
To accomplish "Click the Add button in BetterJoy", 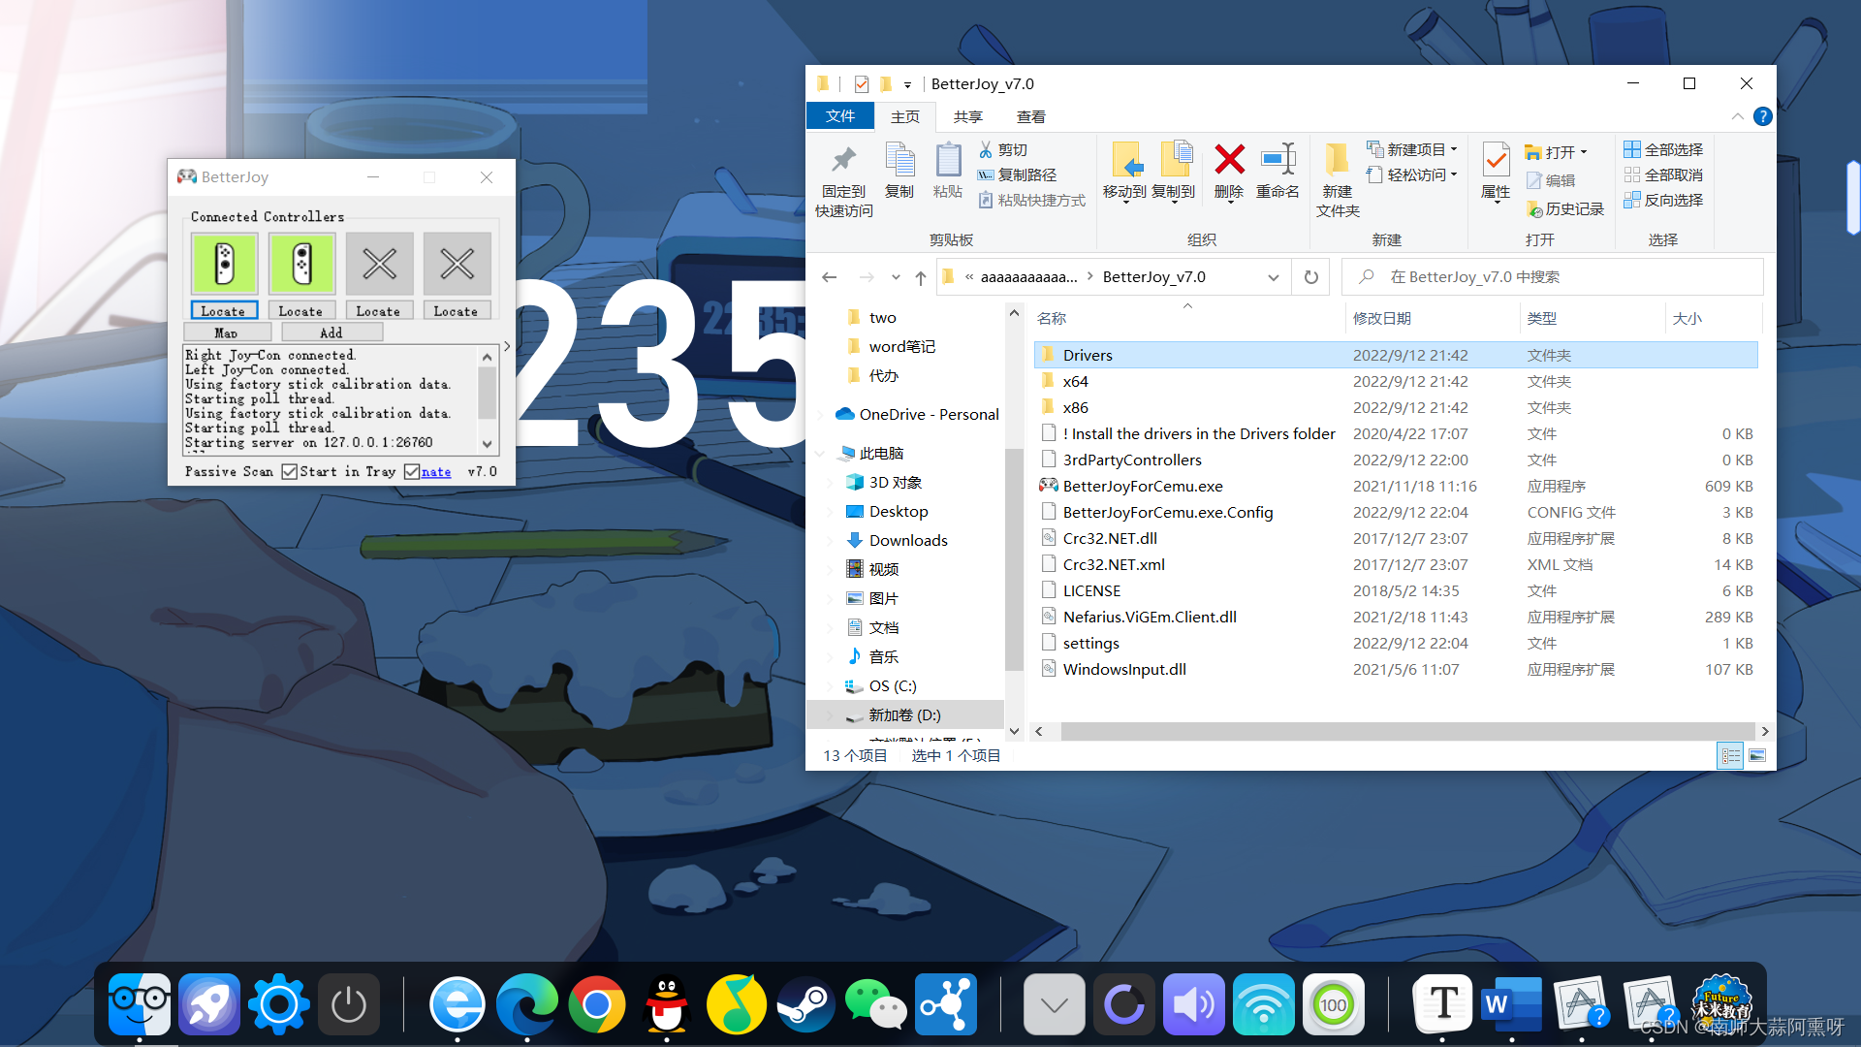I will pyautogui.click(x=331, y=333).
